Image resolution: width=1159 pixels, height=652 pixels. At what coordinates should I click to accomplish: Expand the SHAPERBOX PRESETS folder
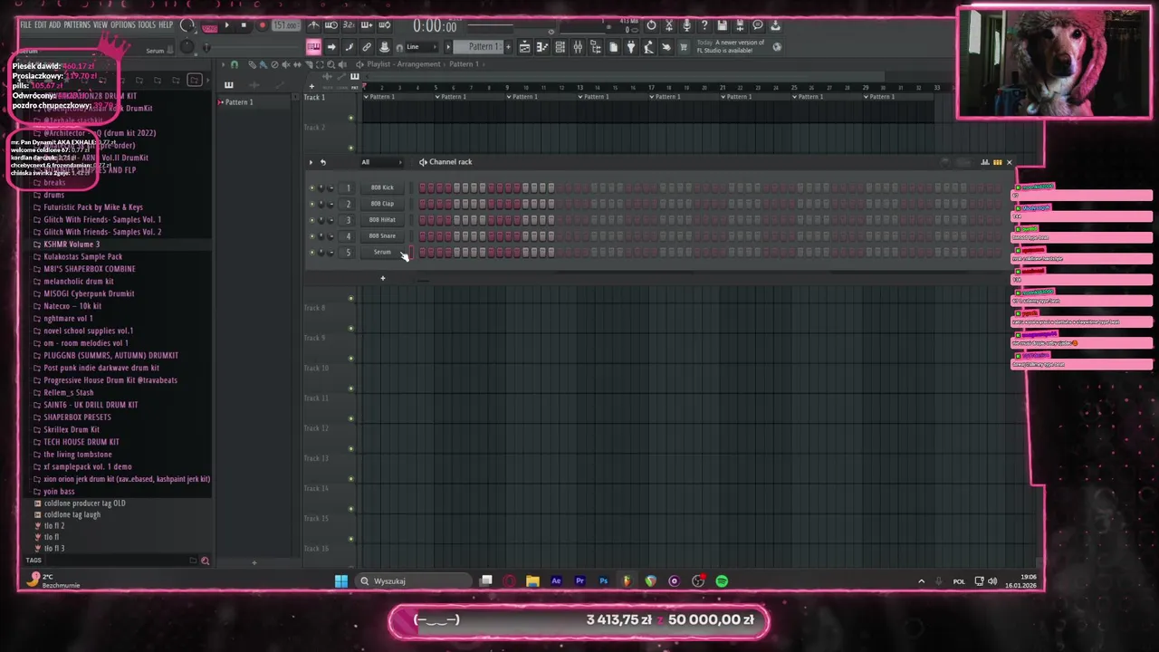(77, 417)
